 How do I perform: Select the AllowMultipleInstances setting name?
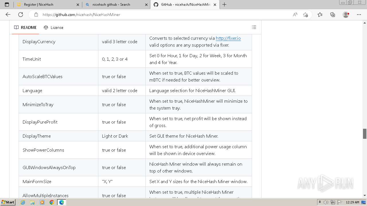tap(46, 196)
